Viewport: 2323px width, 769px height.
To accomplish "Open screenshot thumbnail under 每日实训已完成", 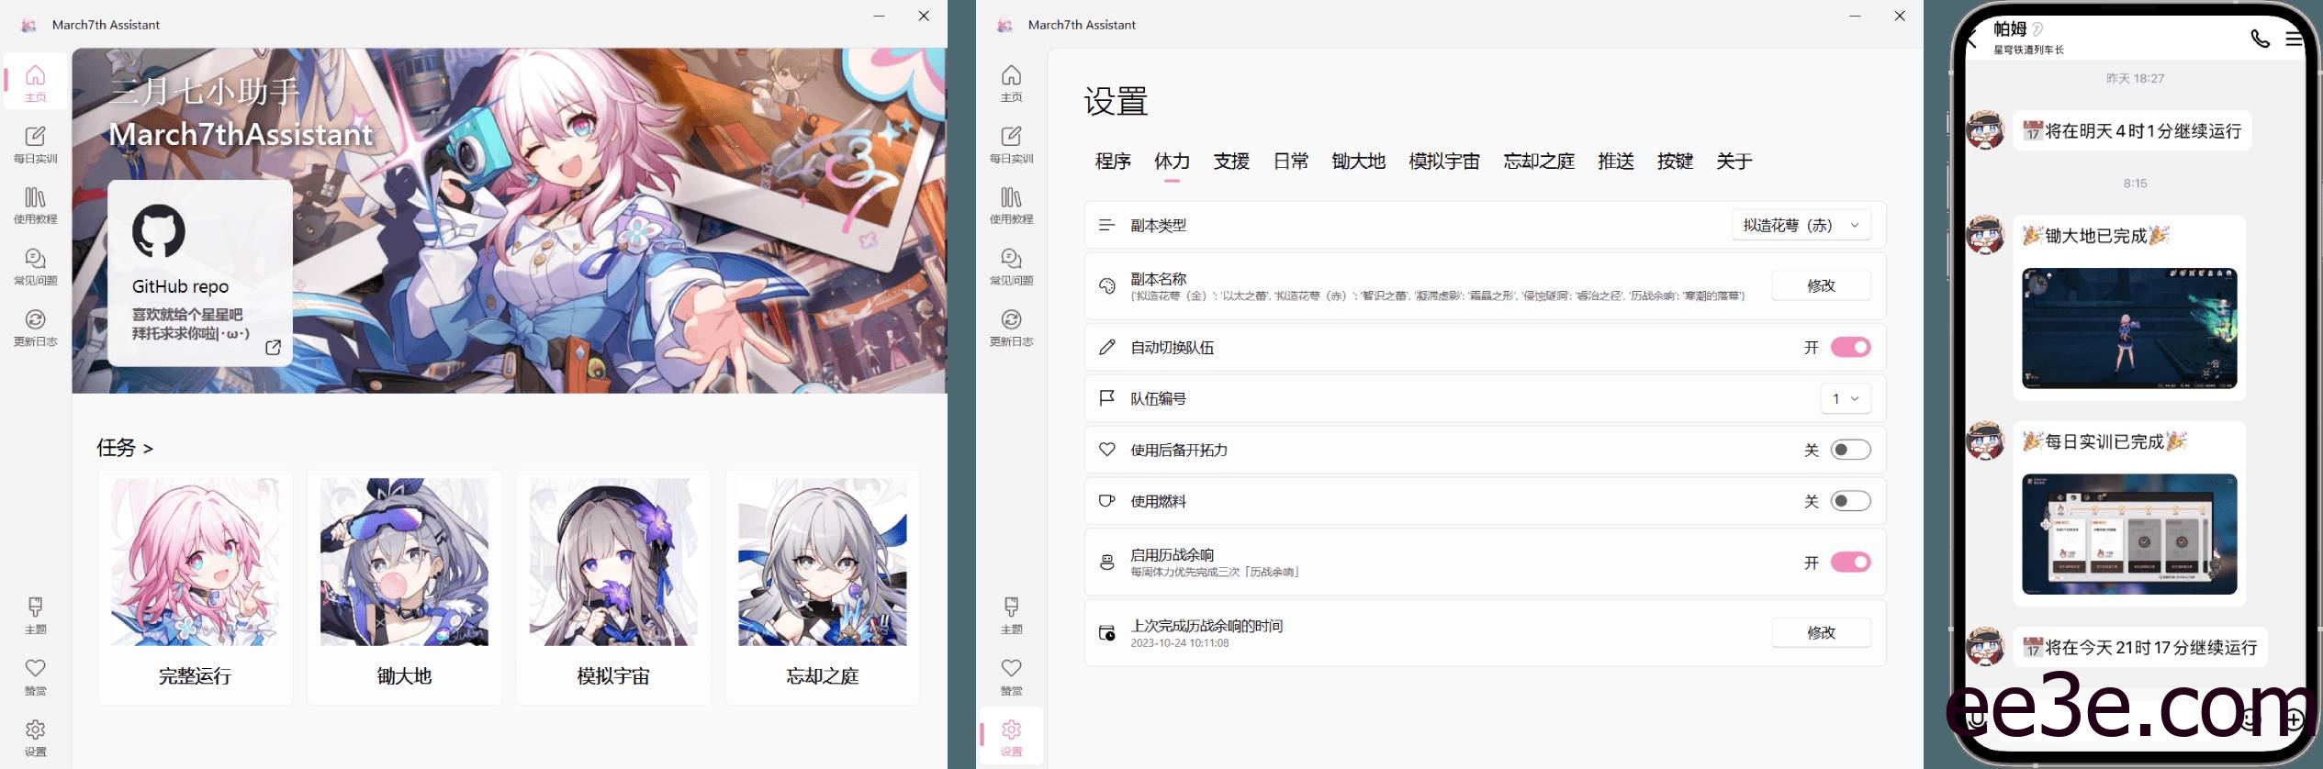I will (2129, 534).
